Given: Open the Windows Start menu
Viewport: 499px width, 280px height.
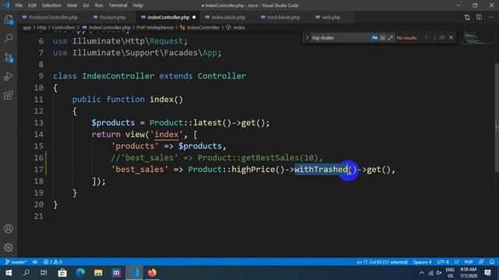Looking at the screenshot, I should 9,273.
